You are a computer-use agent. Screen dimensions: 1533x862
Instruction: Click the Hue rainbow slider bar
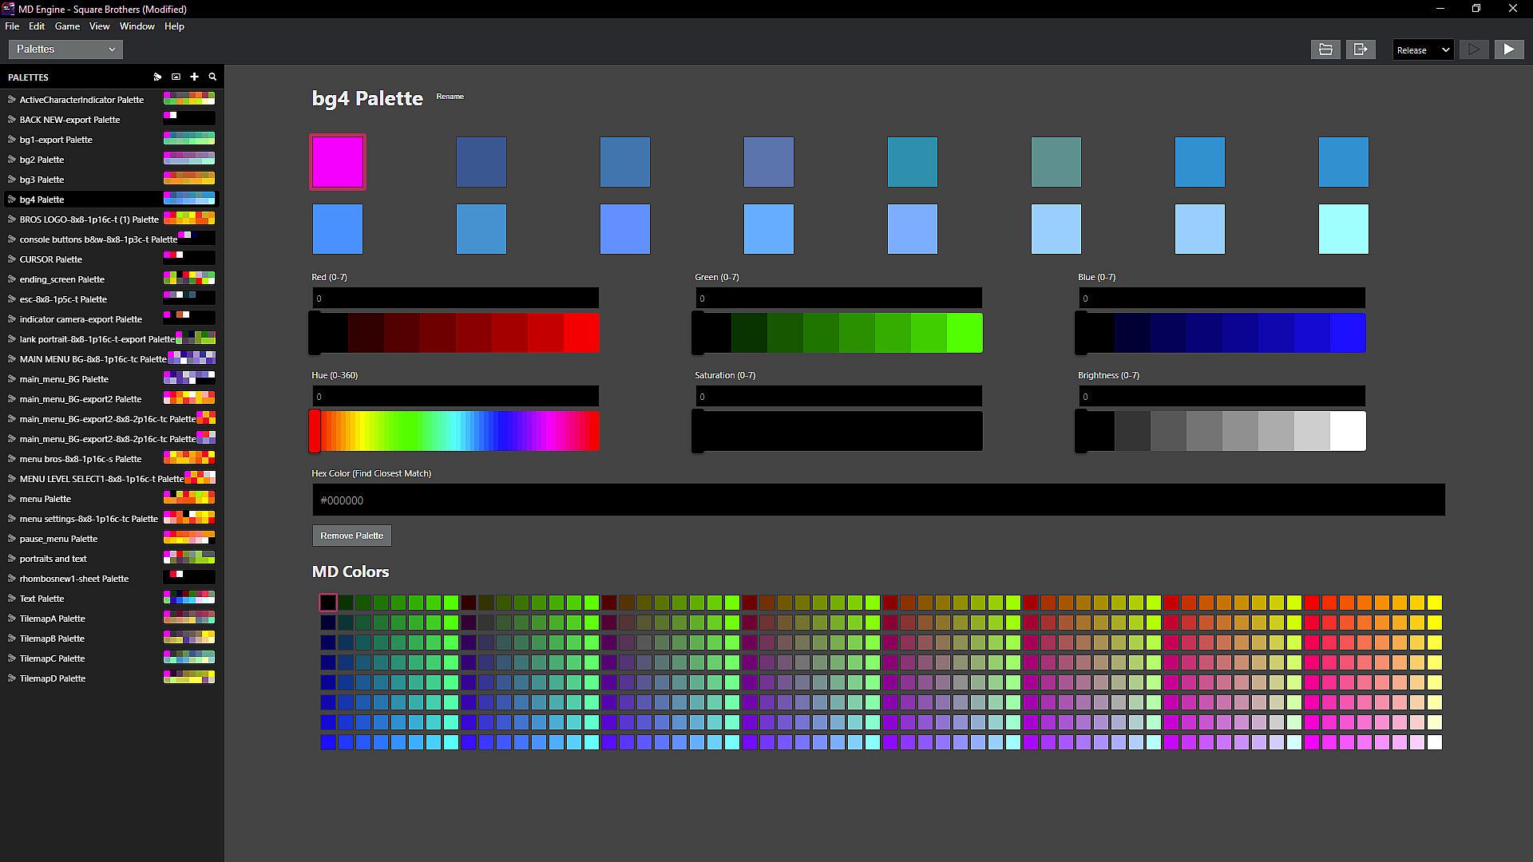455,431
